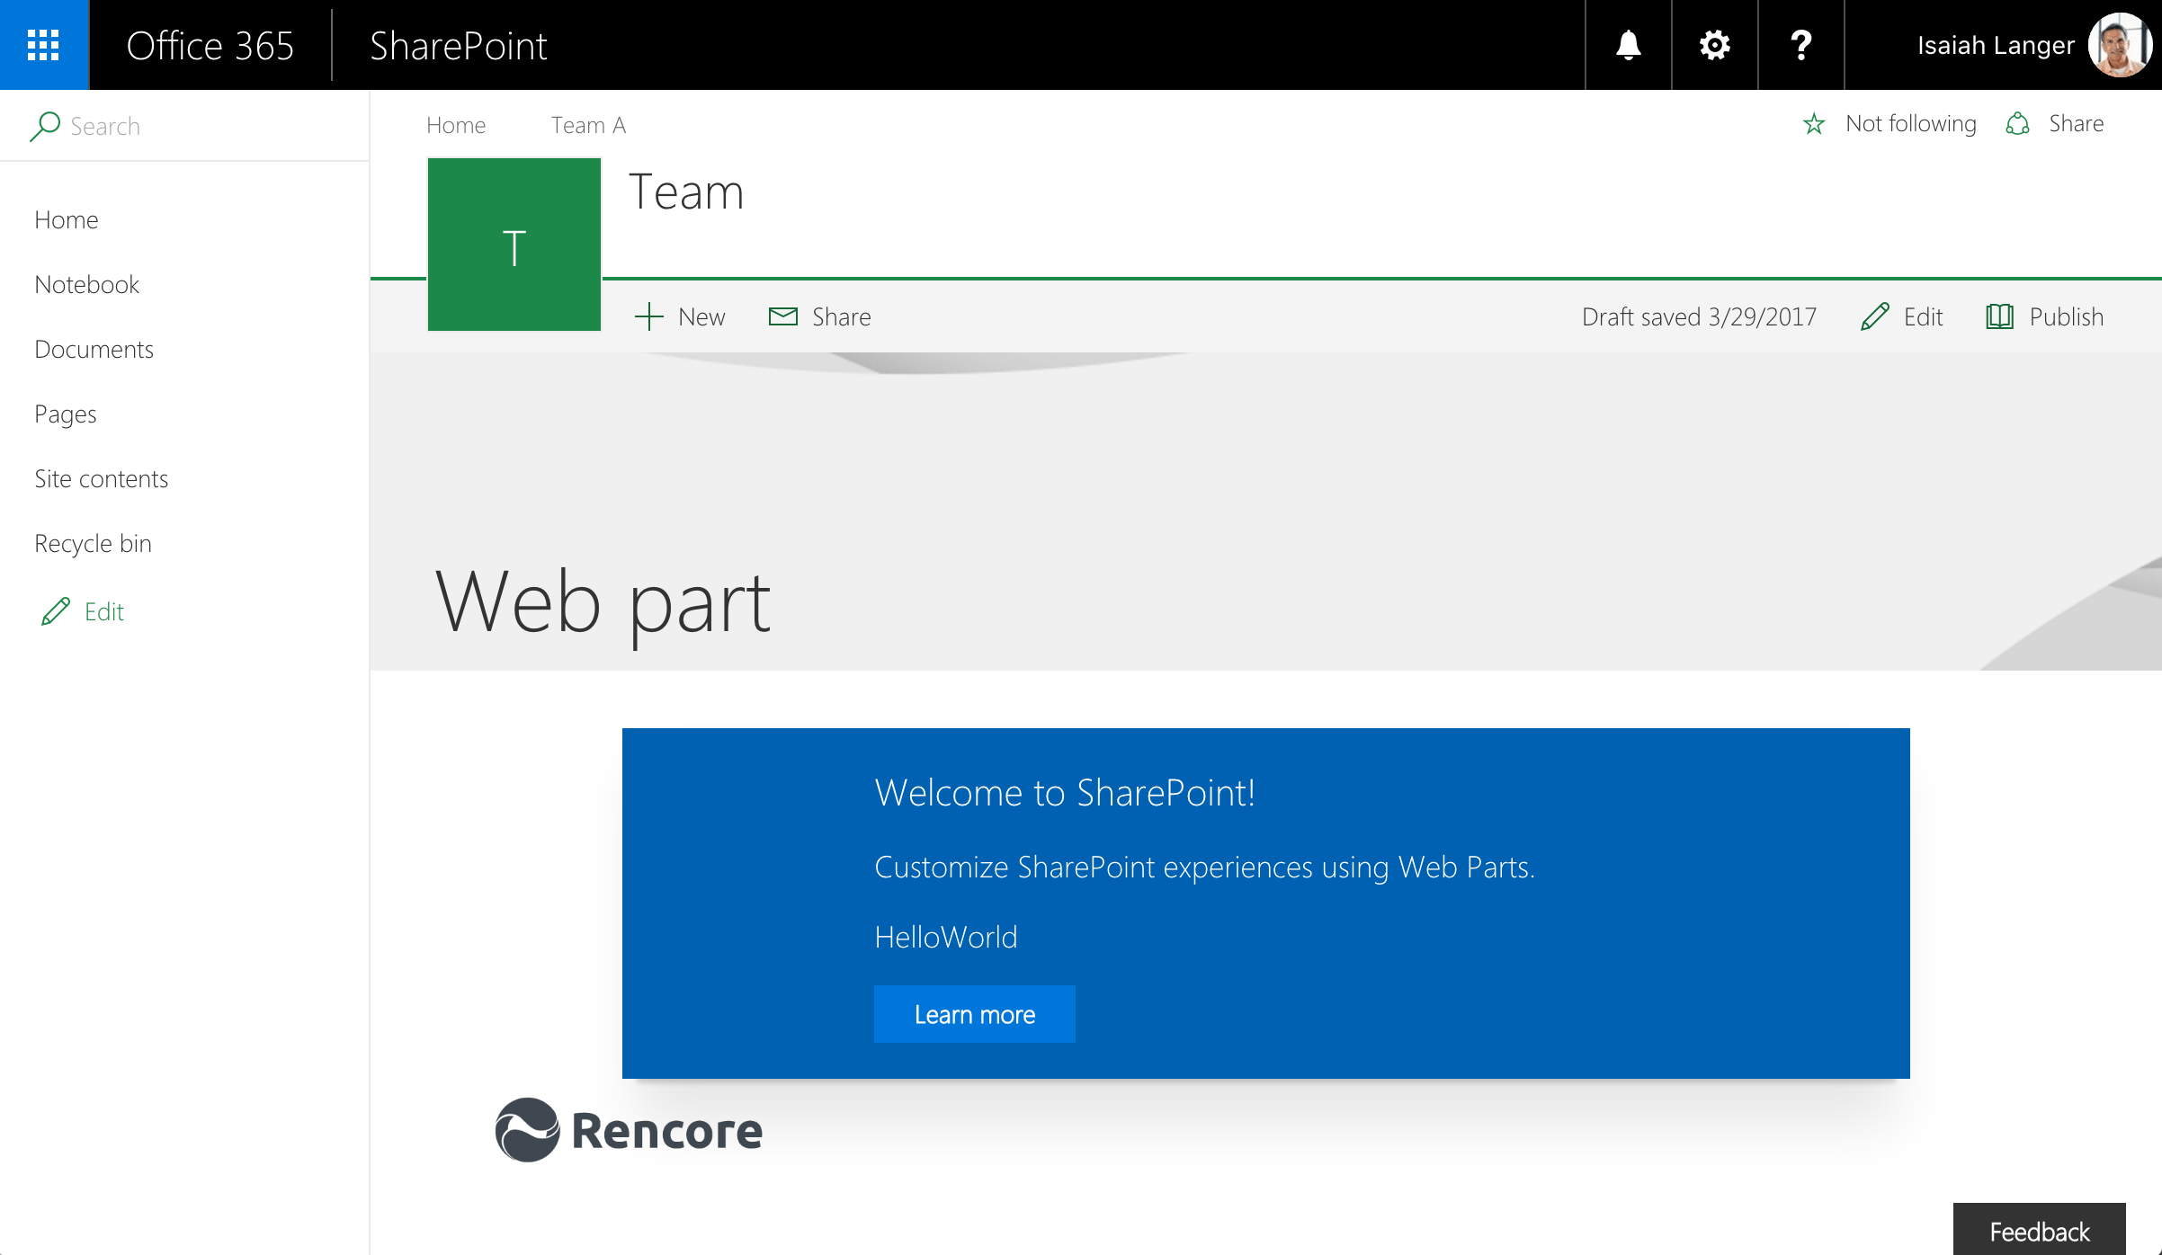2162x1255 pixels.
Task: Click the star icon for Not following
Action: click(x=1814, y=124)
